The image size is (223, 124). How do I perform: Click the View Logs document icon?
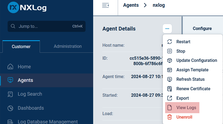[x=169, y=108]
